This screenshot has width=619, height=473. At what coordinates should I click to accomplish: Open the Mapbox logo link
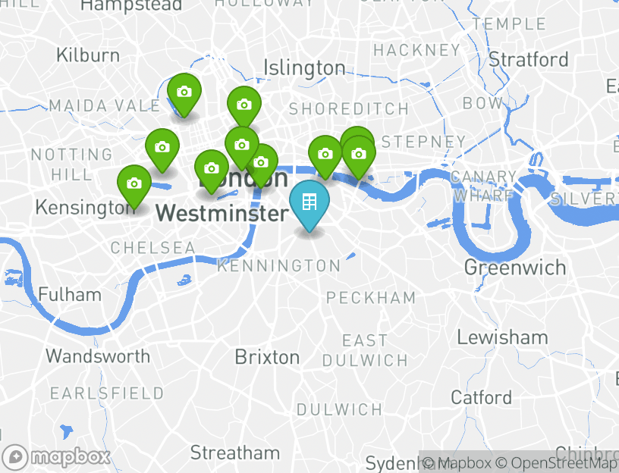[55, 457]
